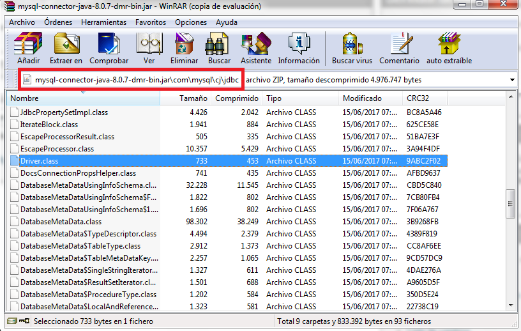The image size is (521, 331).
Task: Select the DatabaseMetaData.class file name
Action: [61, 222]
